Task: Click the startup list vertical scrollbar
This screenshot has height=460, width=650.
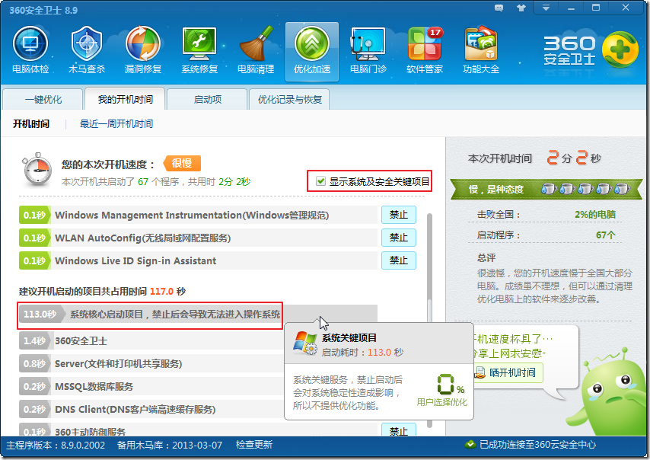Action: coord(429,319)
